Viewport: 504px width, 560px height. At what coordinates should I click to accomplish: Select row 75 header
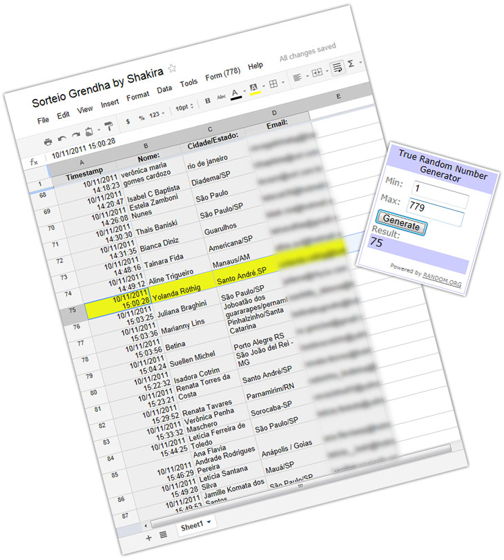(x=72, y=310)
